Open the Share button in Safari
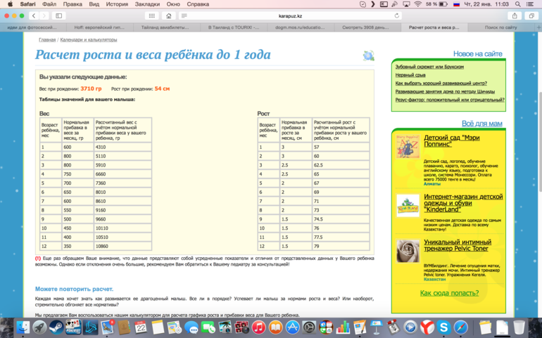The image size is (542, 338). pyautogui.click(x=515, y=15)
